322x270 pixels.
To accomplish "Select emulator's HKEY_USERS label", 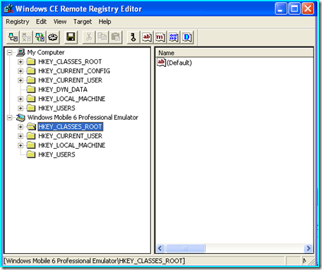I will 56,154.
